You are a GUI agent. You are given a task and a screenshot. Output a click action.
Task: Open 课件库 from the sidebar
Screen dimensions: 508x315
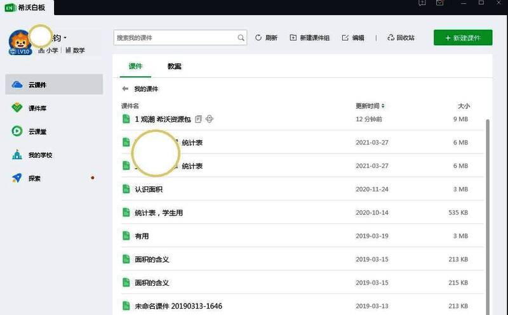(x=37, y=108)
